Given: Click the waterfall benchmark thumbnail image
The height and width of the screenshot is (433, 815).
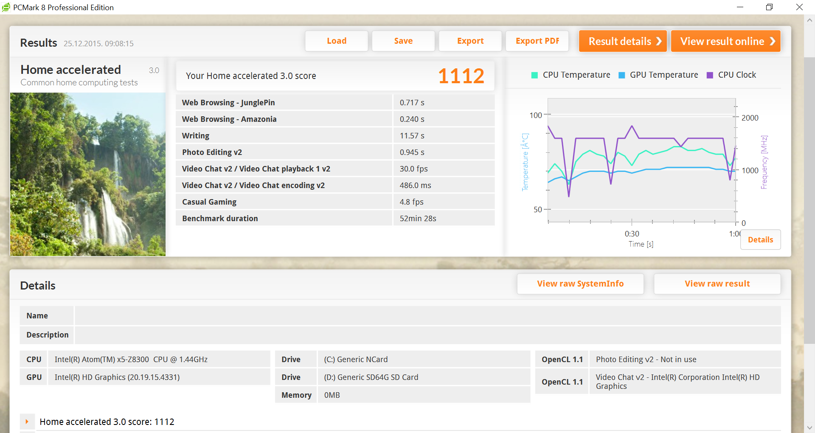Looking at the screenshot, I should click(x=88, y=174).
